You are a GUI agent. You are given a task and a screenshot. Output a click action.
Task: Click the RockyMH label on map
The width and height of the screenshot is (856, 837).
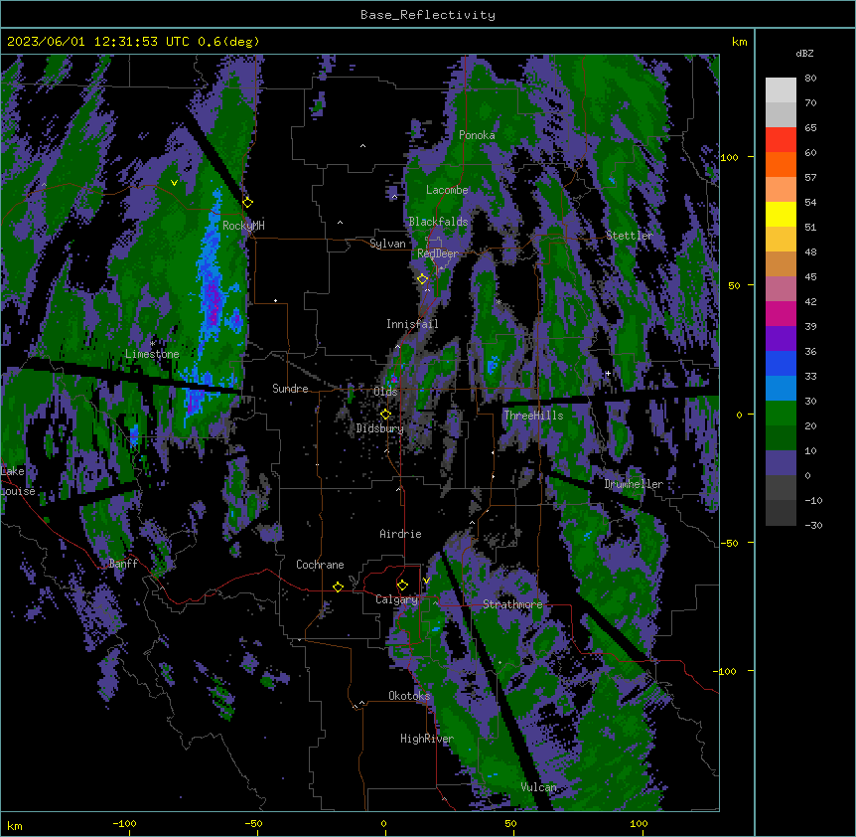tap(243, 226)
